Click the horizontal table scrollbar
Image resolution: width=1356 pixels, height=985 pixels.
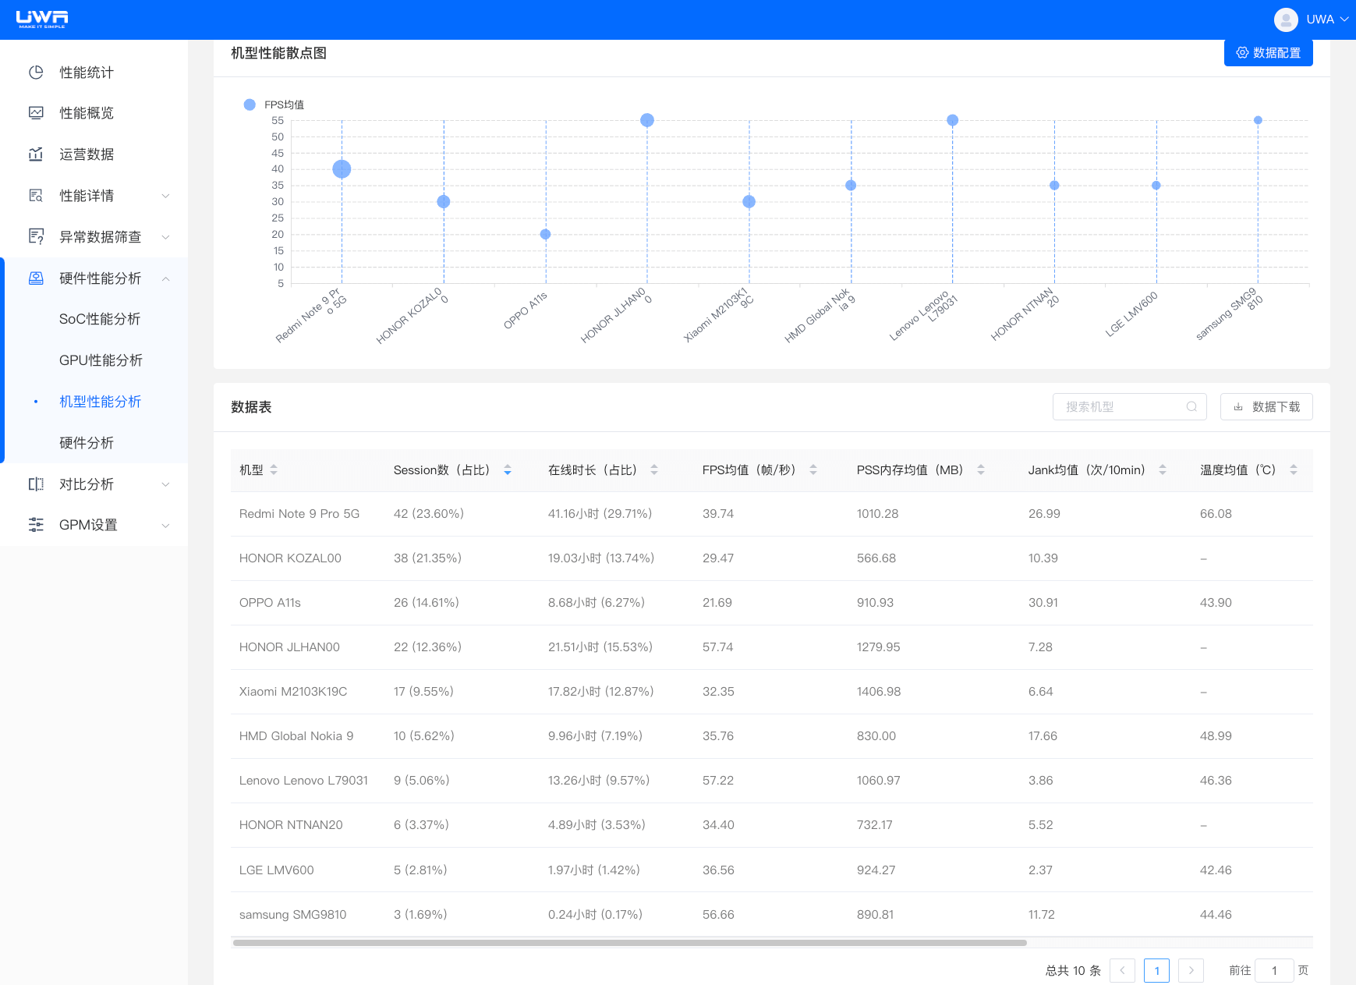click(630, 943)
